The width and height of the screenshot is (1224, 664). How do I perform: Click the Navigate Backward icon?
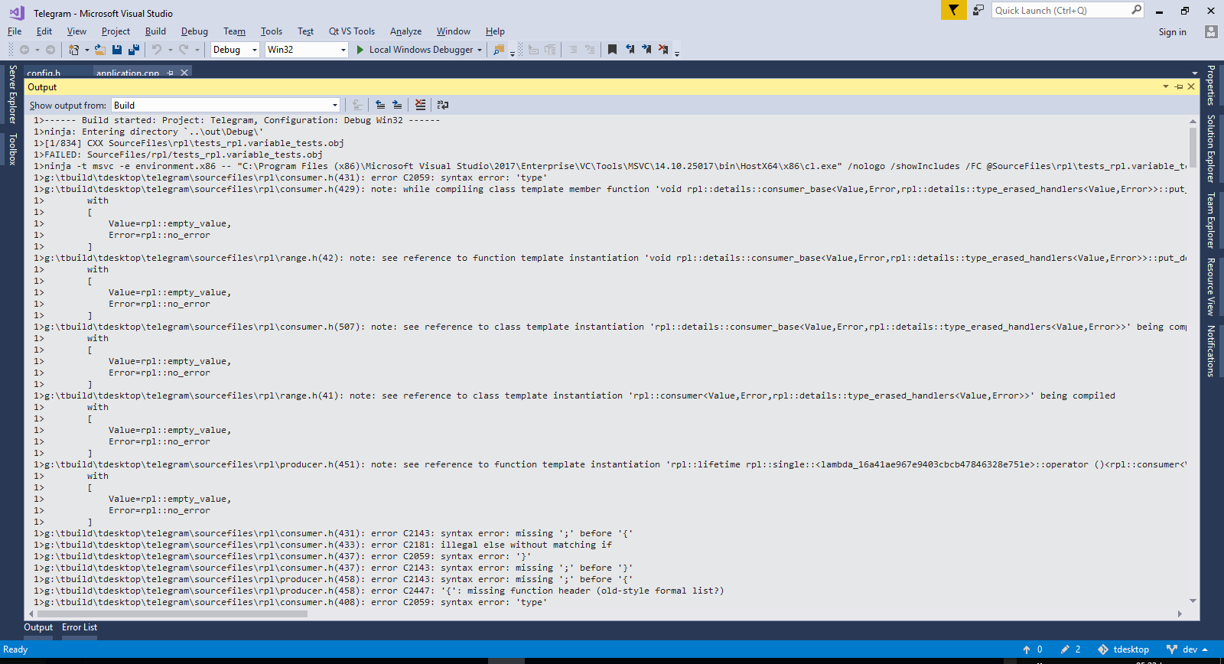point(24,50)
